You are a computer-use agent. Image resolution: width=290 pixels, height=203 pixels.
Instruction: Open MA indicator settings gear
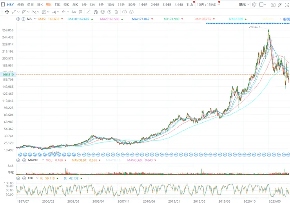coord(18,19)
